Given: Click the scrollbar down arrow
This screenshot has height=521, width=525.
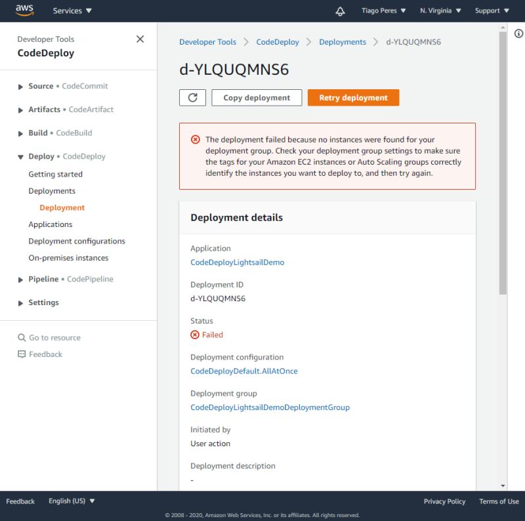Looking at the screenshot, I should [x=503, y=484].
